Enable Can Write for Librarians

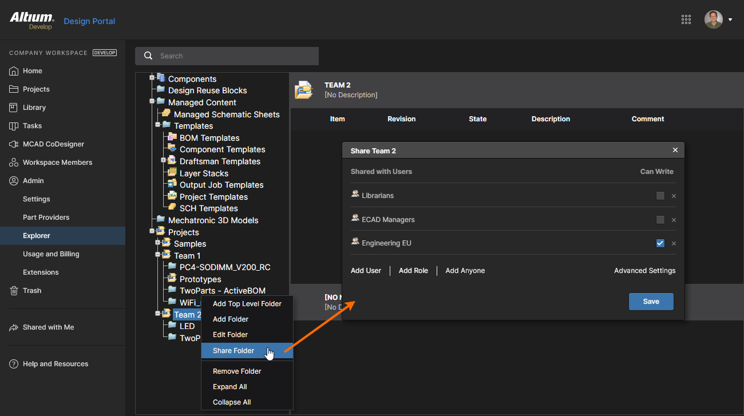(x=660, y=196)
